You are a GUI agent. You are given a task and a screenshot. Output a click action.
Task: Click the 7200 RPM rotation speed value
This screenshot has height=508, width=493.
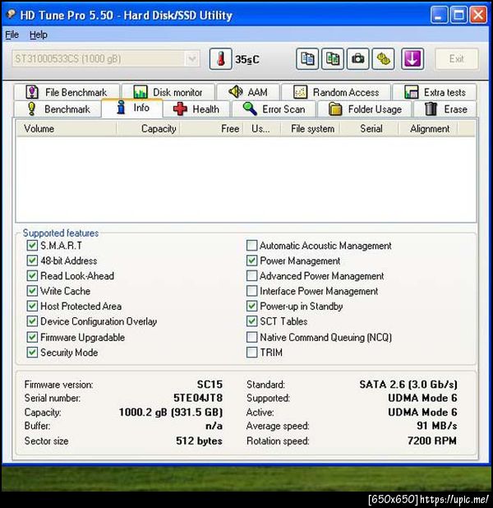coord(432,441)
